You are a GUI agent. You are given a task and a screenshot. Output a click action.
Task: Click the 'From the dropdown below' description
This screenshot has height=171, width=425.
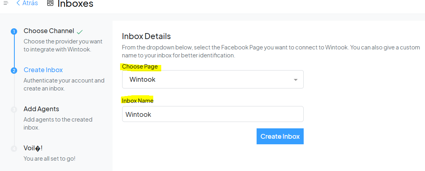point(271,51)
